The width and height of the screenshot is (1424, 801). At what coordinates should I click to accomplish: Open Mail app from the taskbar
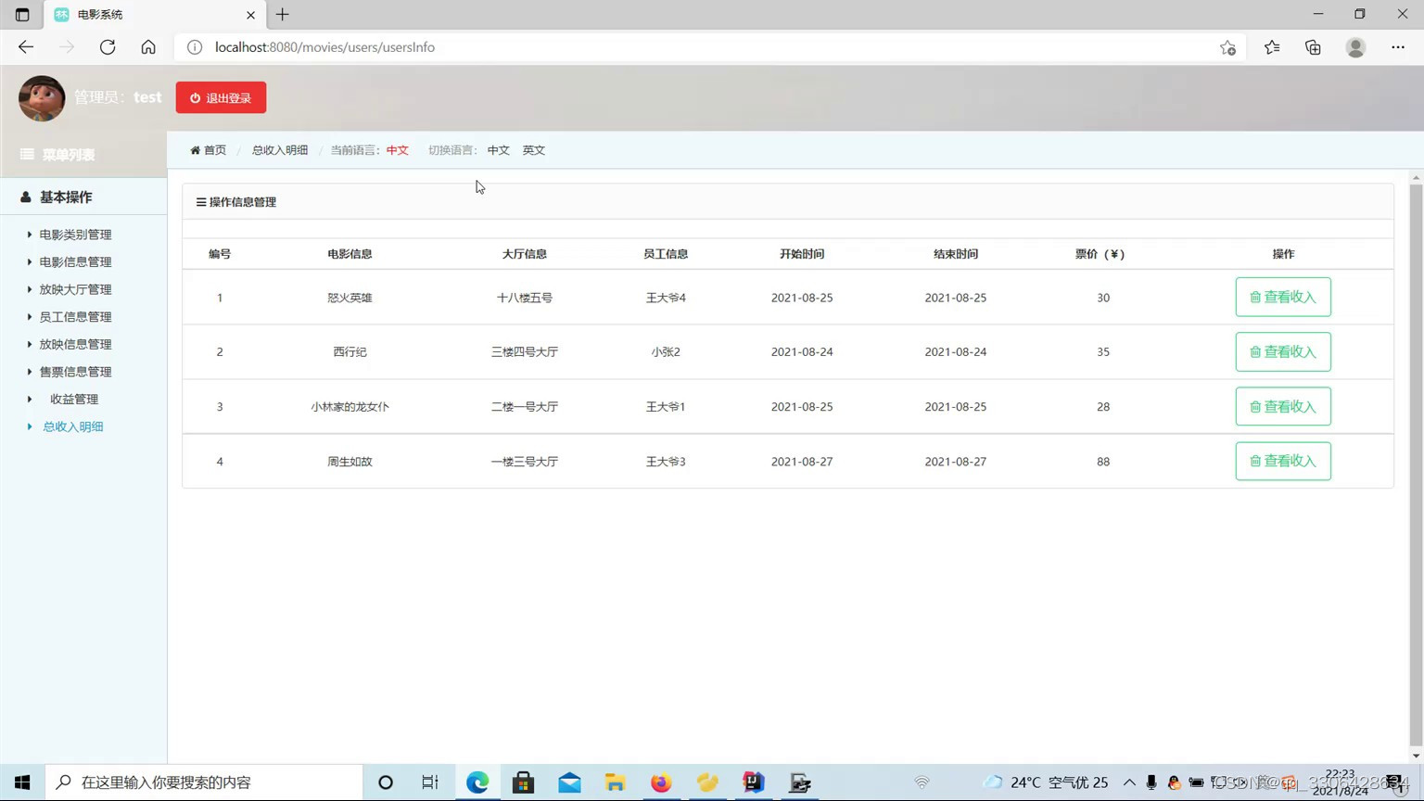[569, 782]
